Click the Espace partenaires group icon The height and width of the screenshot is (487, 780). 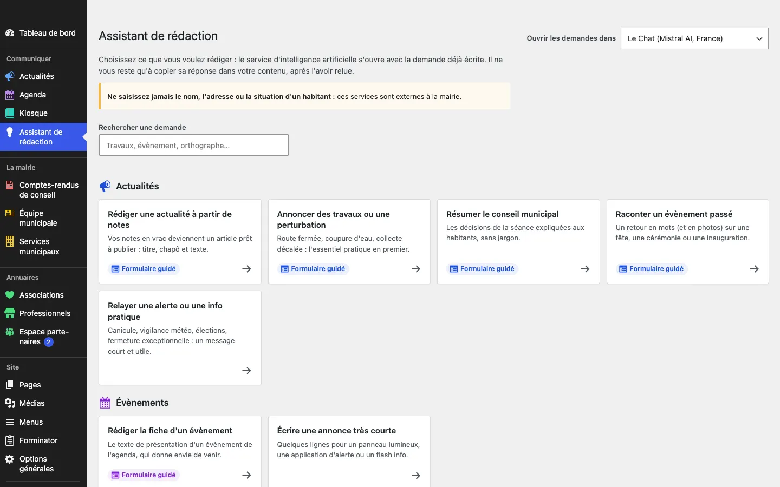[x=10, y=332]
